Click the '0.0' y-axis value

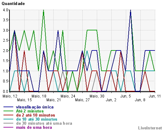pos(6,92)
